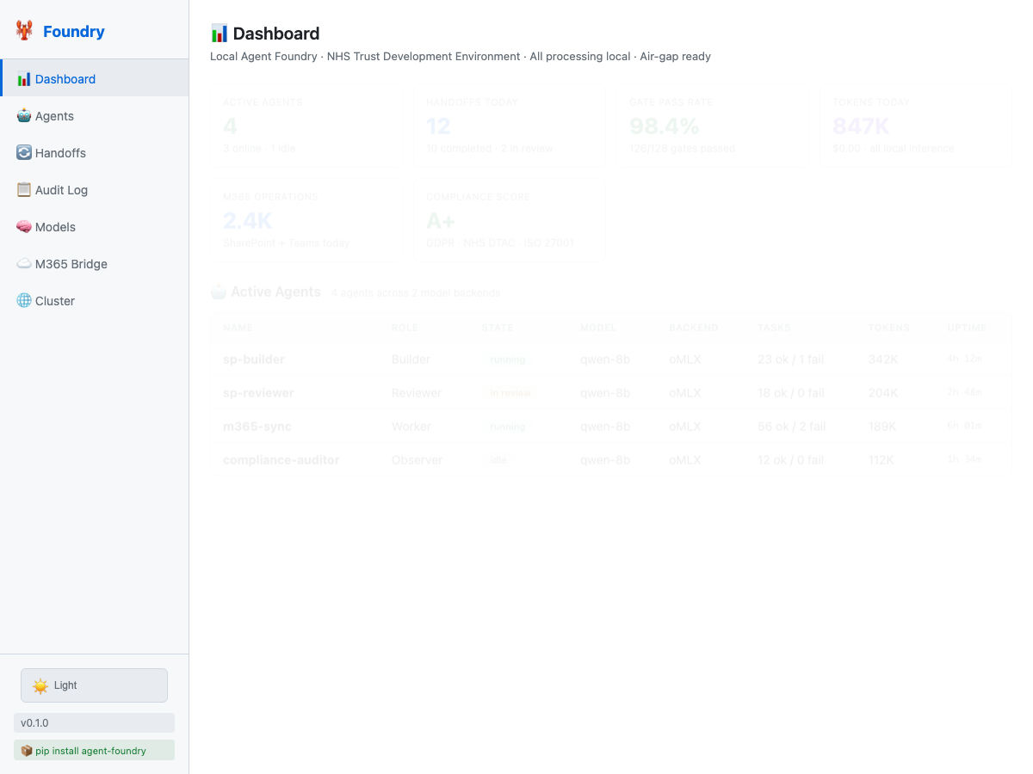Click the oMLX backend in sp-builder row

pyautogui.click(x=685, y=359)
